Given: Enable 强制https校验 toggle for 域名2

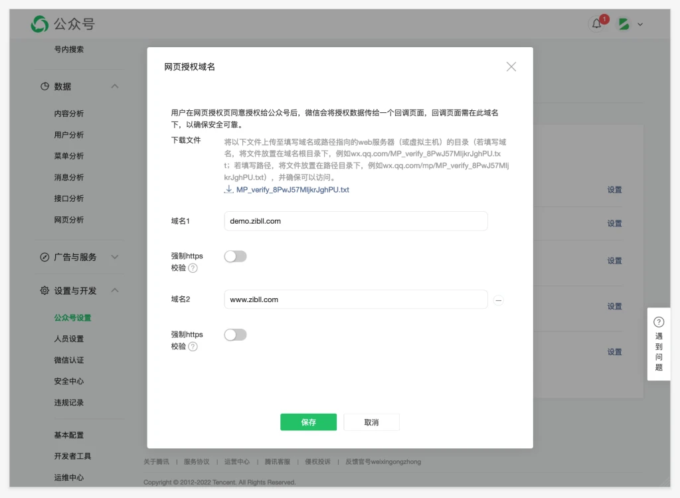Looking at the screenshot, I should tap(235, 335).
